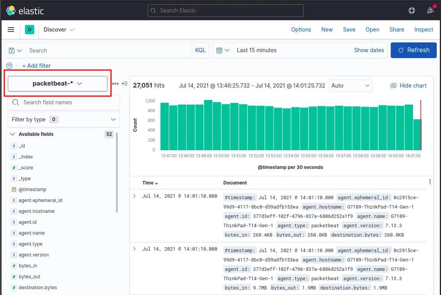The image size is (441, 295).
Task: Click the Document column header
Action: (235, 183)
